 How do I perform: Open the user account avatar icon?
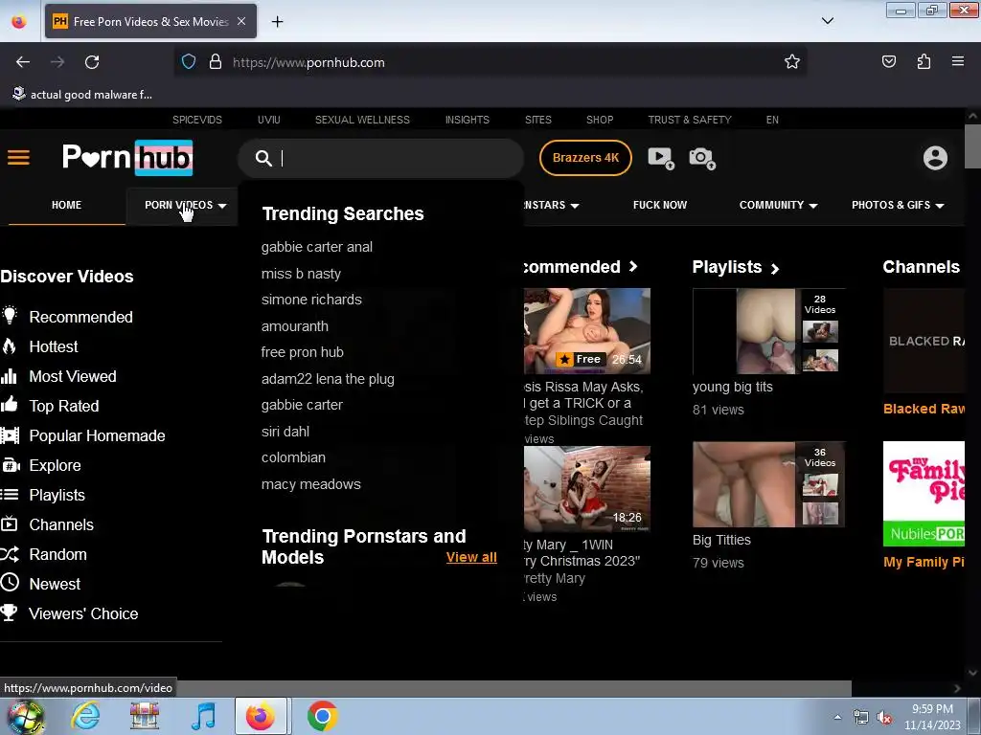point(935,158)
